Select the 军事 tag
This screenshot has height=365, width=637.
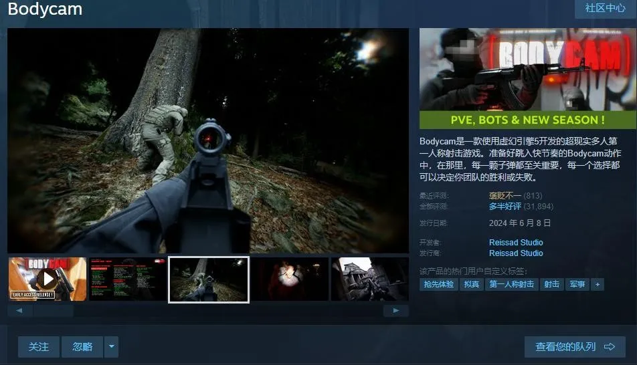(576, 284)
